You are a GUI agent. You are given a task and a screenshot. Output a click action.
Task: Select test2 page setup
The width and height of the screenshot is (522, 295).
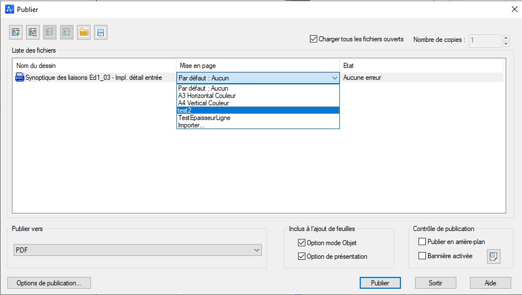coord(258,110)
